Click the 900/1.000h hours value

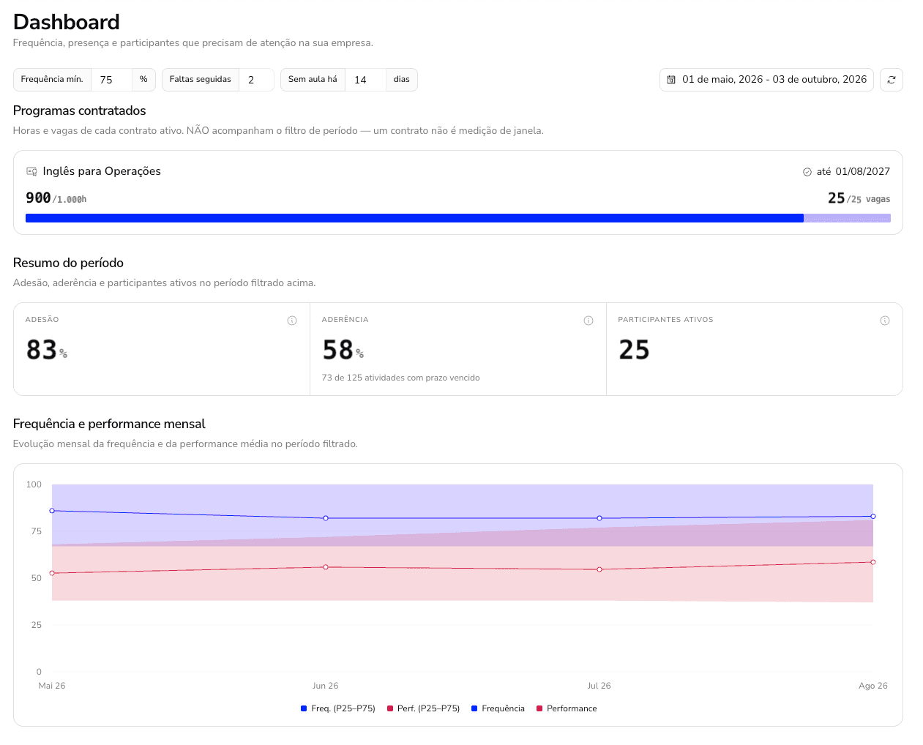(x=56, y=198)
